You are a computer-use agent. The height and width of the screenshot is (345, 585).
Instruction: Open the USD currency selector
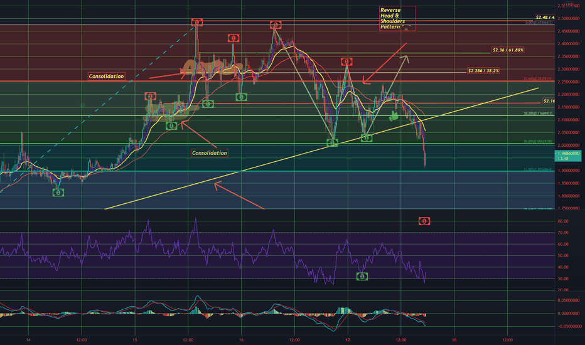pyautogui.click(x=569, y=5)
